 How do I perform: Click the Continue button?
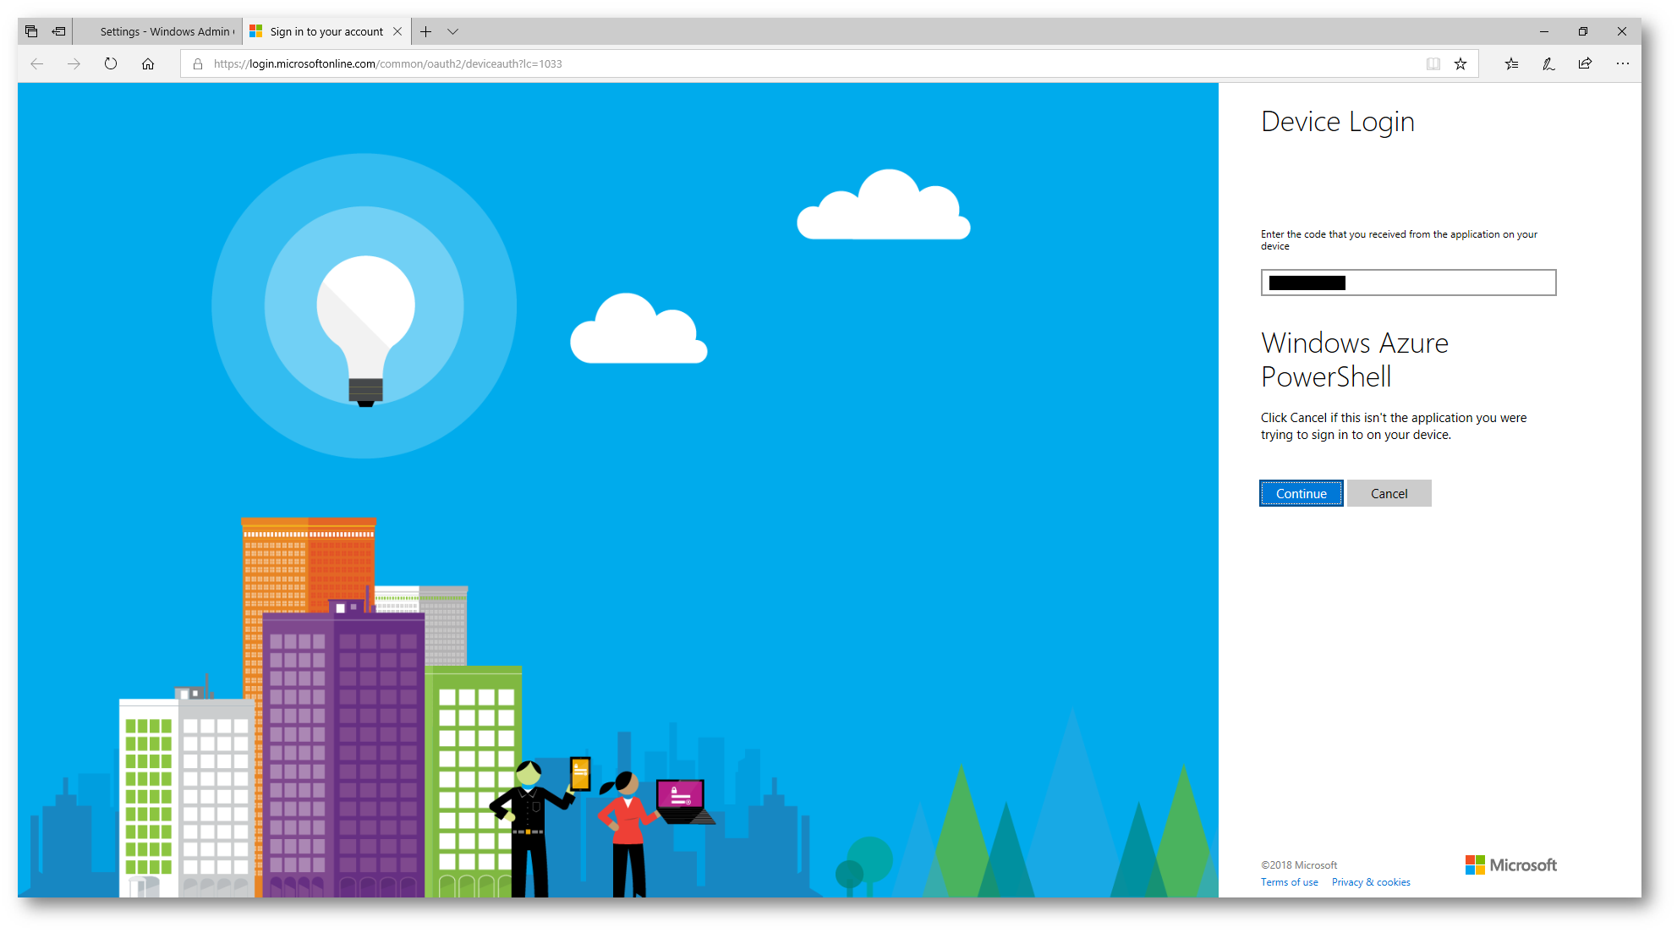point(1301,493)
